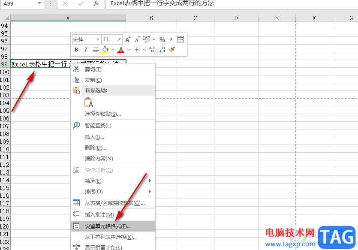Screen dimensions: 358x250
Task: Choose 插入批注(M) from context menu
Action: pos(113,214)
